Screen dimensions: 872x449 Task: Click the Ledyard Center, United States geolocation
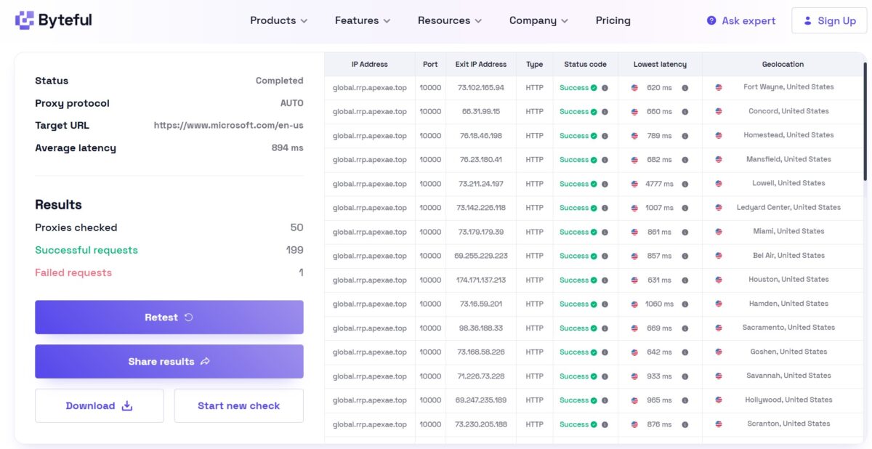pyautogui.click(x=788, y=207)
